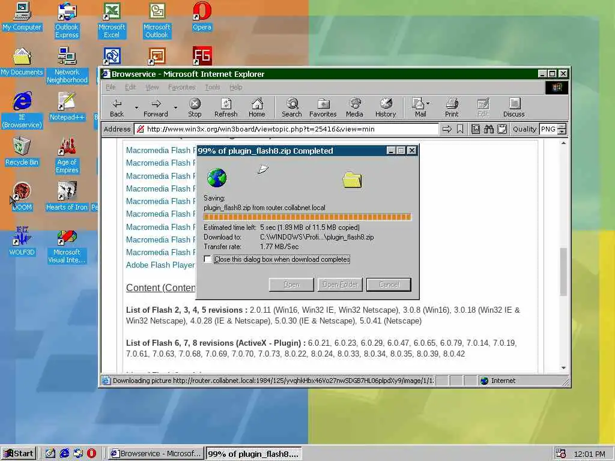The image size is (615, 461).
Task: Click the Open button in download dialog
Action: [x=291, y=285]
